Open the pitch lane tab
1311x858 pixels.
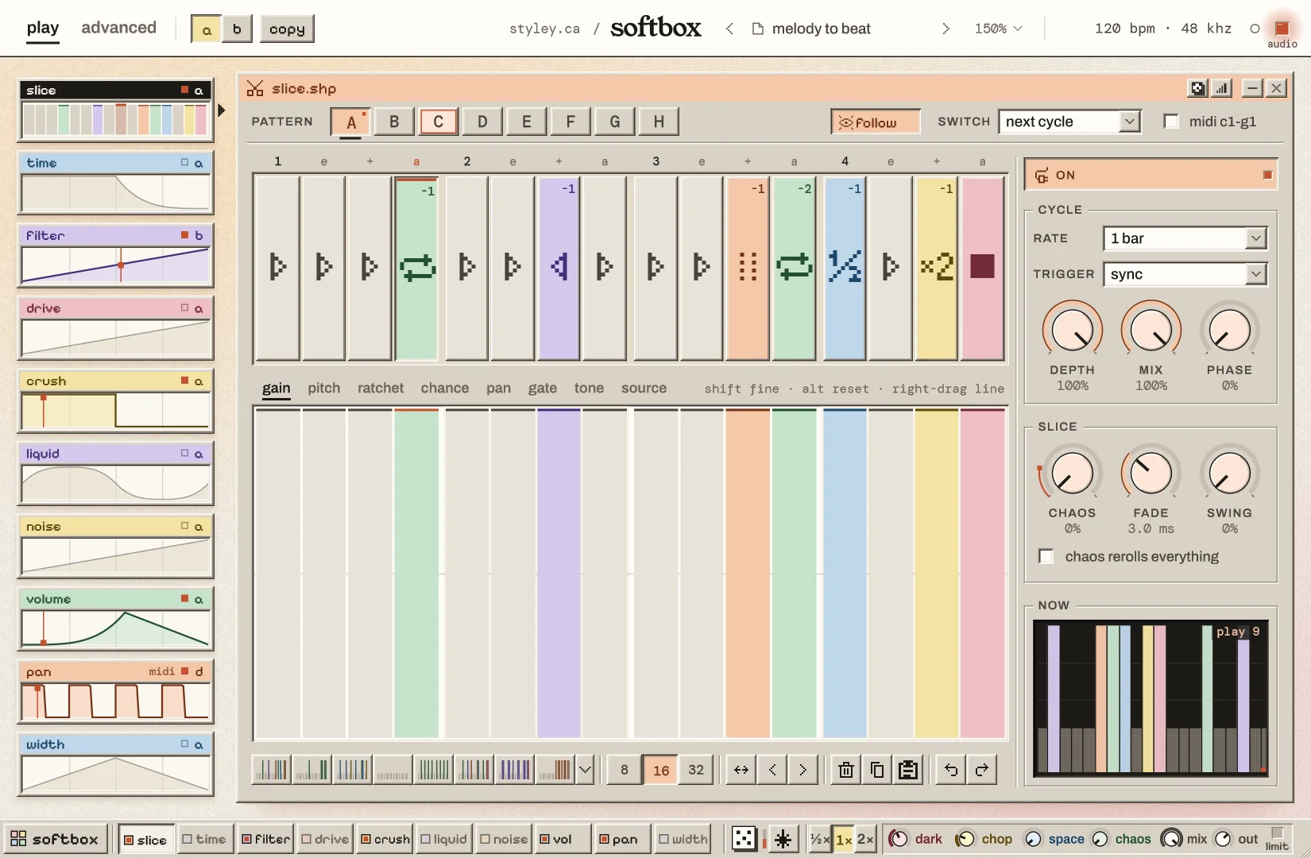(x=324, y=388)
